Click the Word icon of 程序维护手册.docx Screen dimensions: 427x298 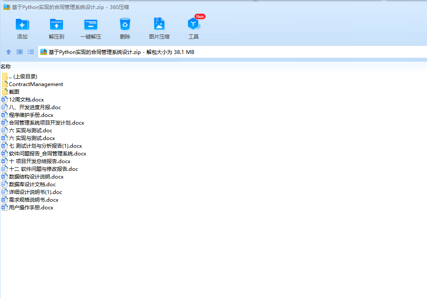(4, 115)
